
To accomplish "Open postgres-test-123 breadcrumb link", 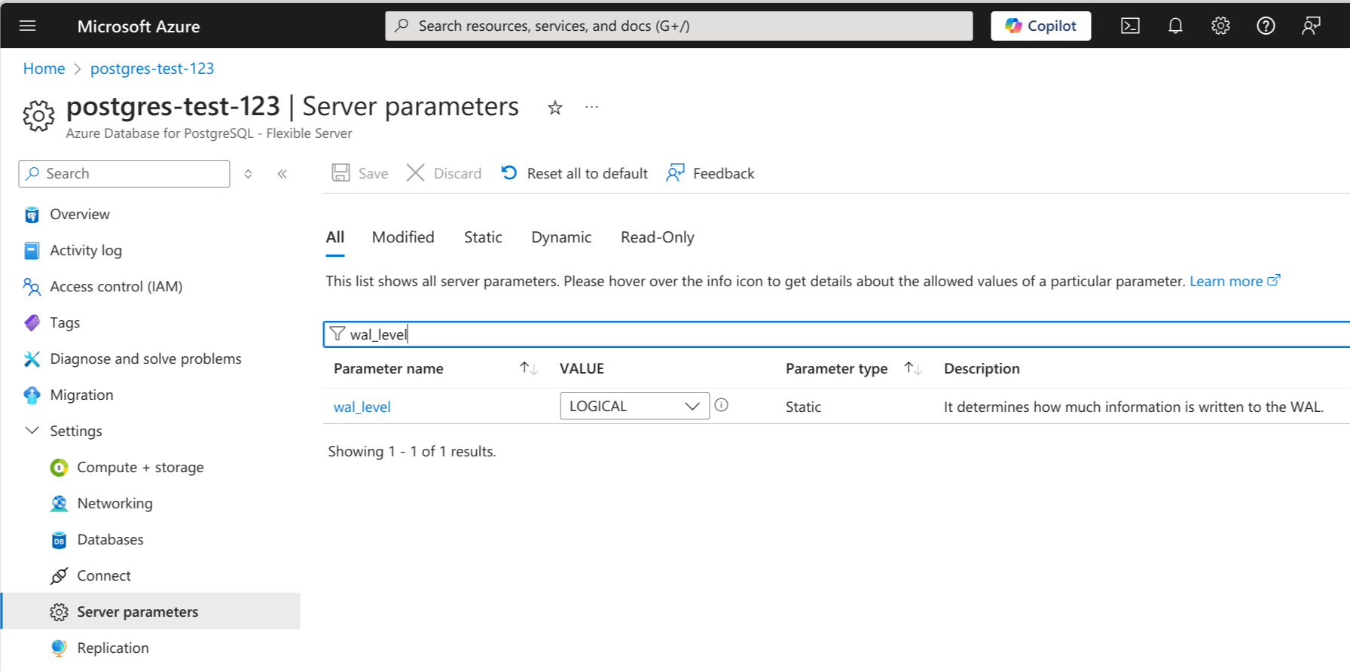I will [152, 69].
